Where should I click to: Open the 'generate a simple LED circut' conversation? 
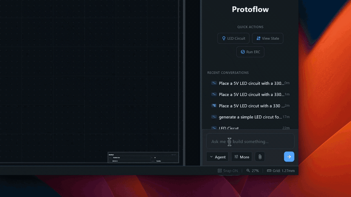(250, 117)
